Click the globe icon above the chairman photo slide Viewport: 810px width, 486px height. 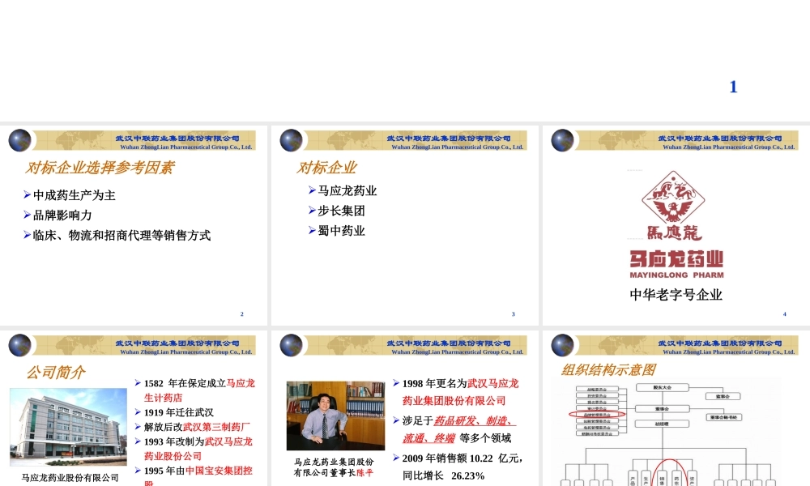(289, 344)
